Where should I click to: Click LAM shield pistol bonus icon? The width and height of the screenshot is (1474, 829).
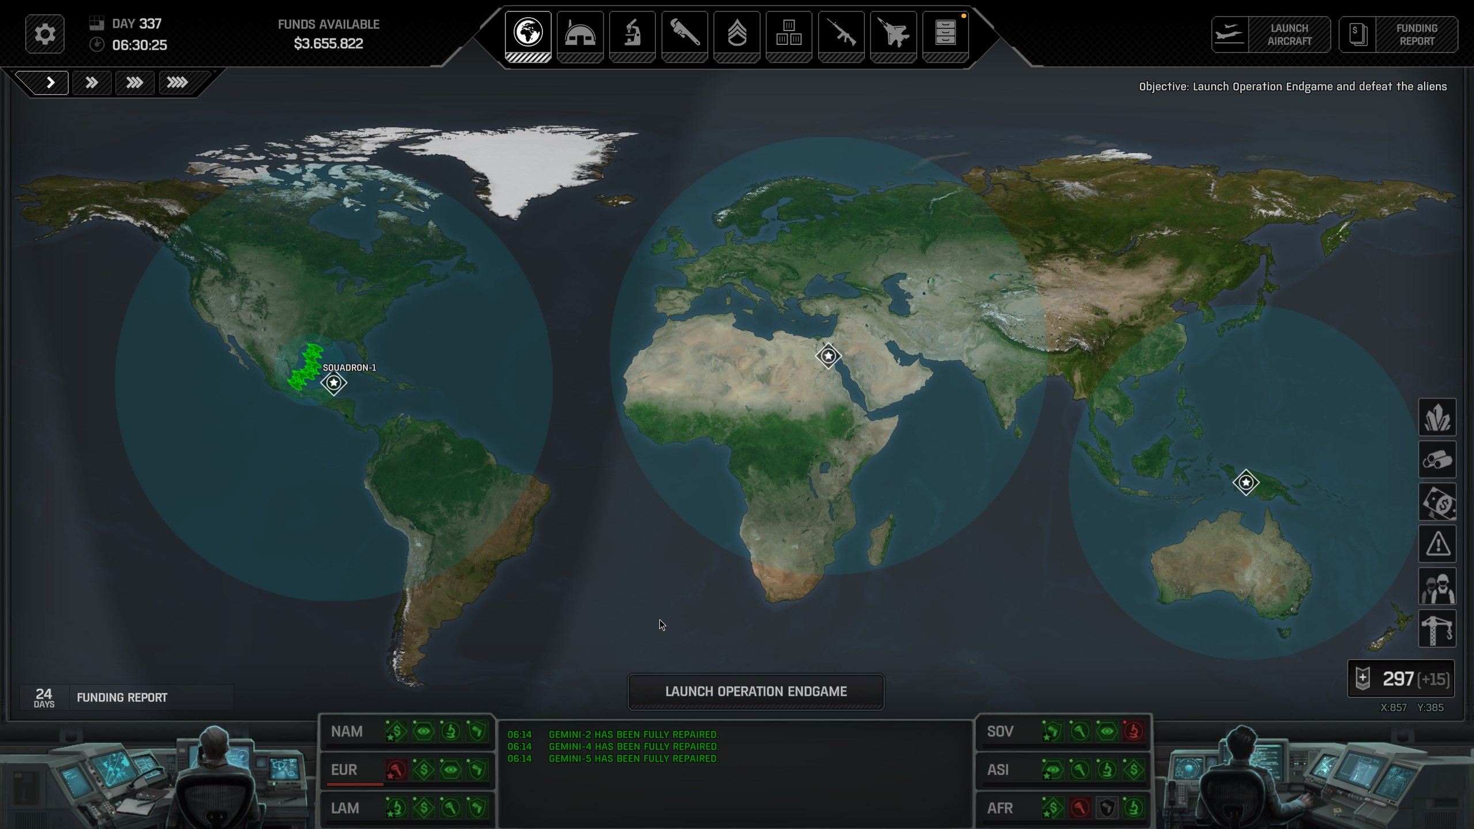point(477,808)
